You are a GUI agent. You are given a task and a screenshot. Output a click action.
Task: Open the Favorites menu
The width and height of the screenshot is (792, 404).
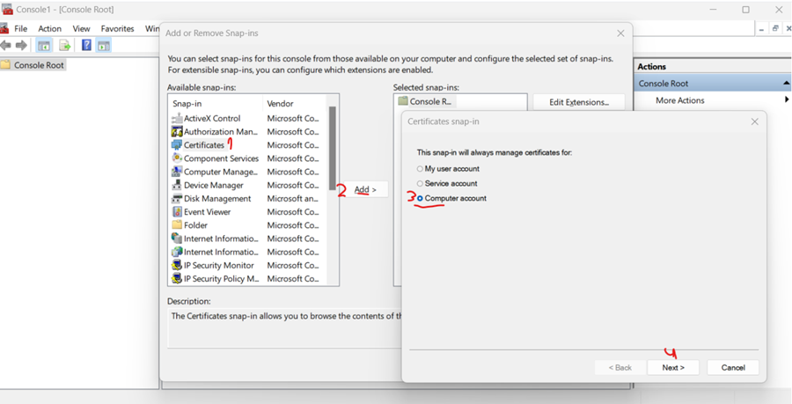coord(117,28)
